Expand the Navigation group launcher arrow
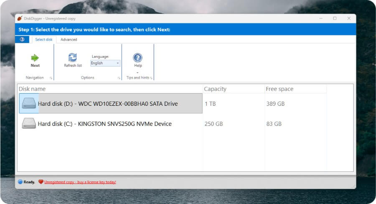 point(51,78)
